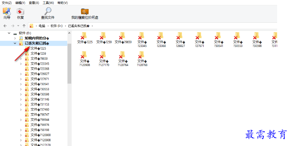The height and width of the screenshot is (146, 290).
Task: Select folder 文件?30553 in file list
Action: tap(238, 40)
